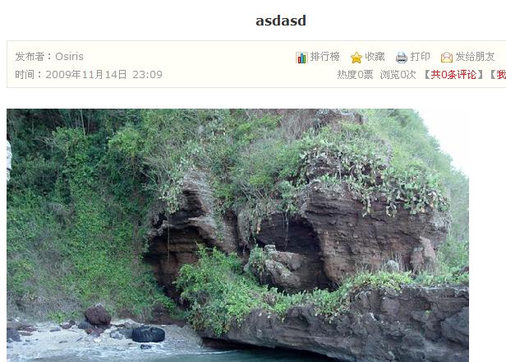Add to favorites via 收藏 text
The image size is (506, 362).
375,57
